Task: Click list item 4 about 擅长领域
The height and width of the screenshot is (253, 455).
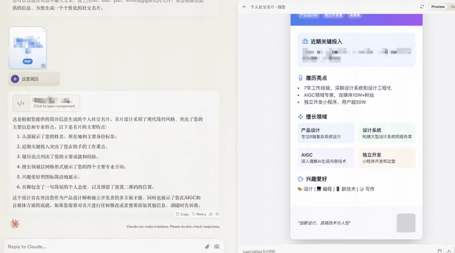Action: click(72, 167)
